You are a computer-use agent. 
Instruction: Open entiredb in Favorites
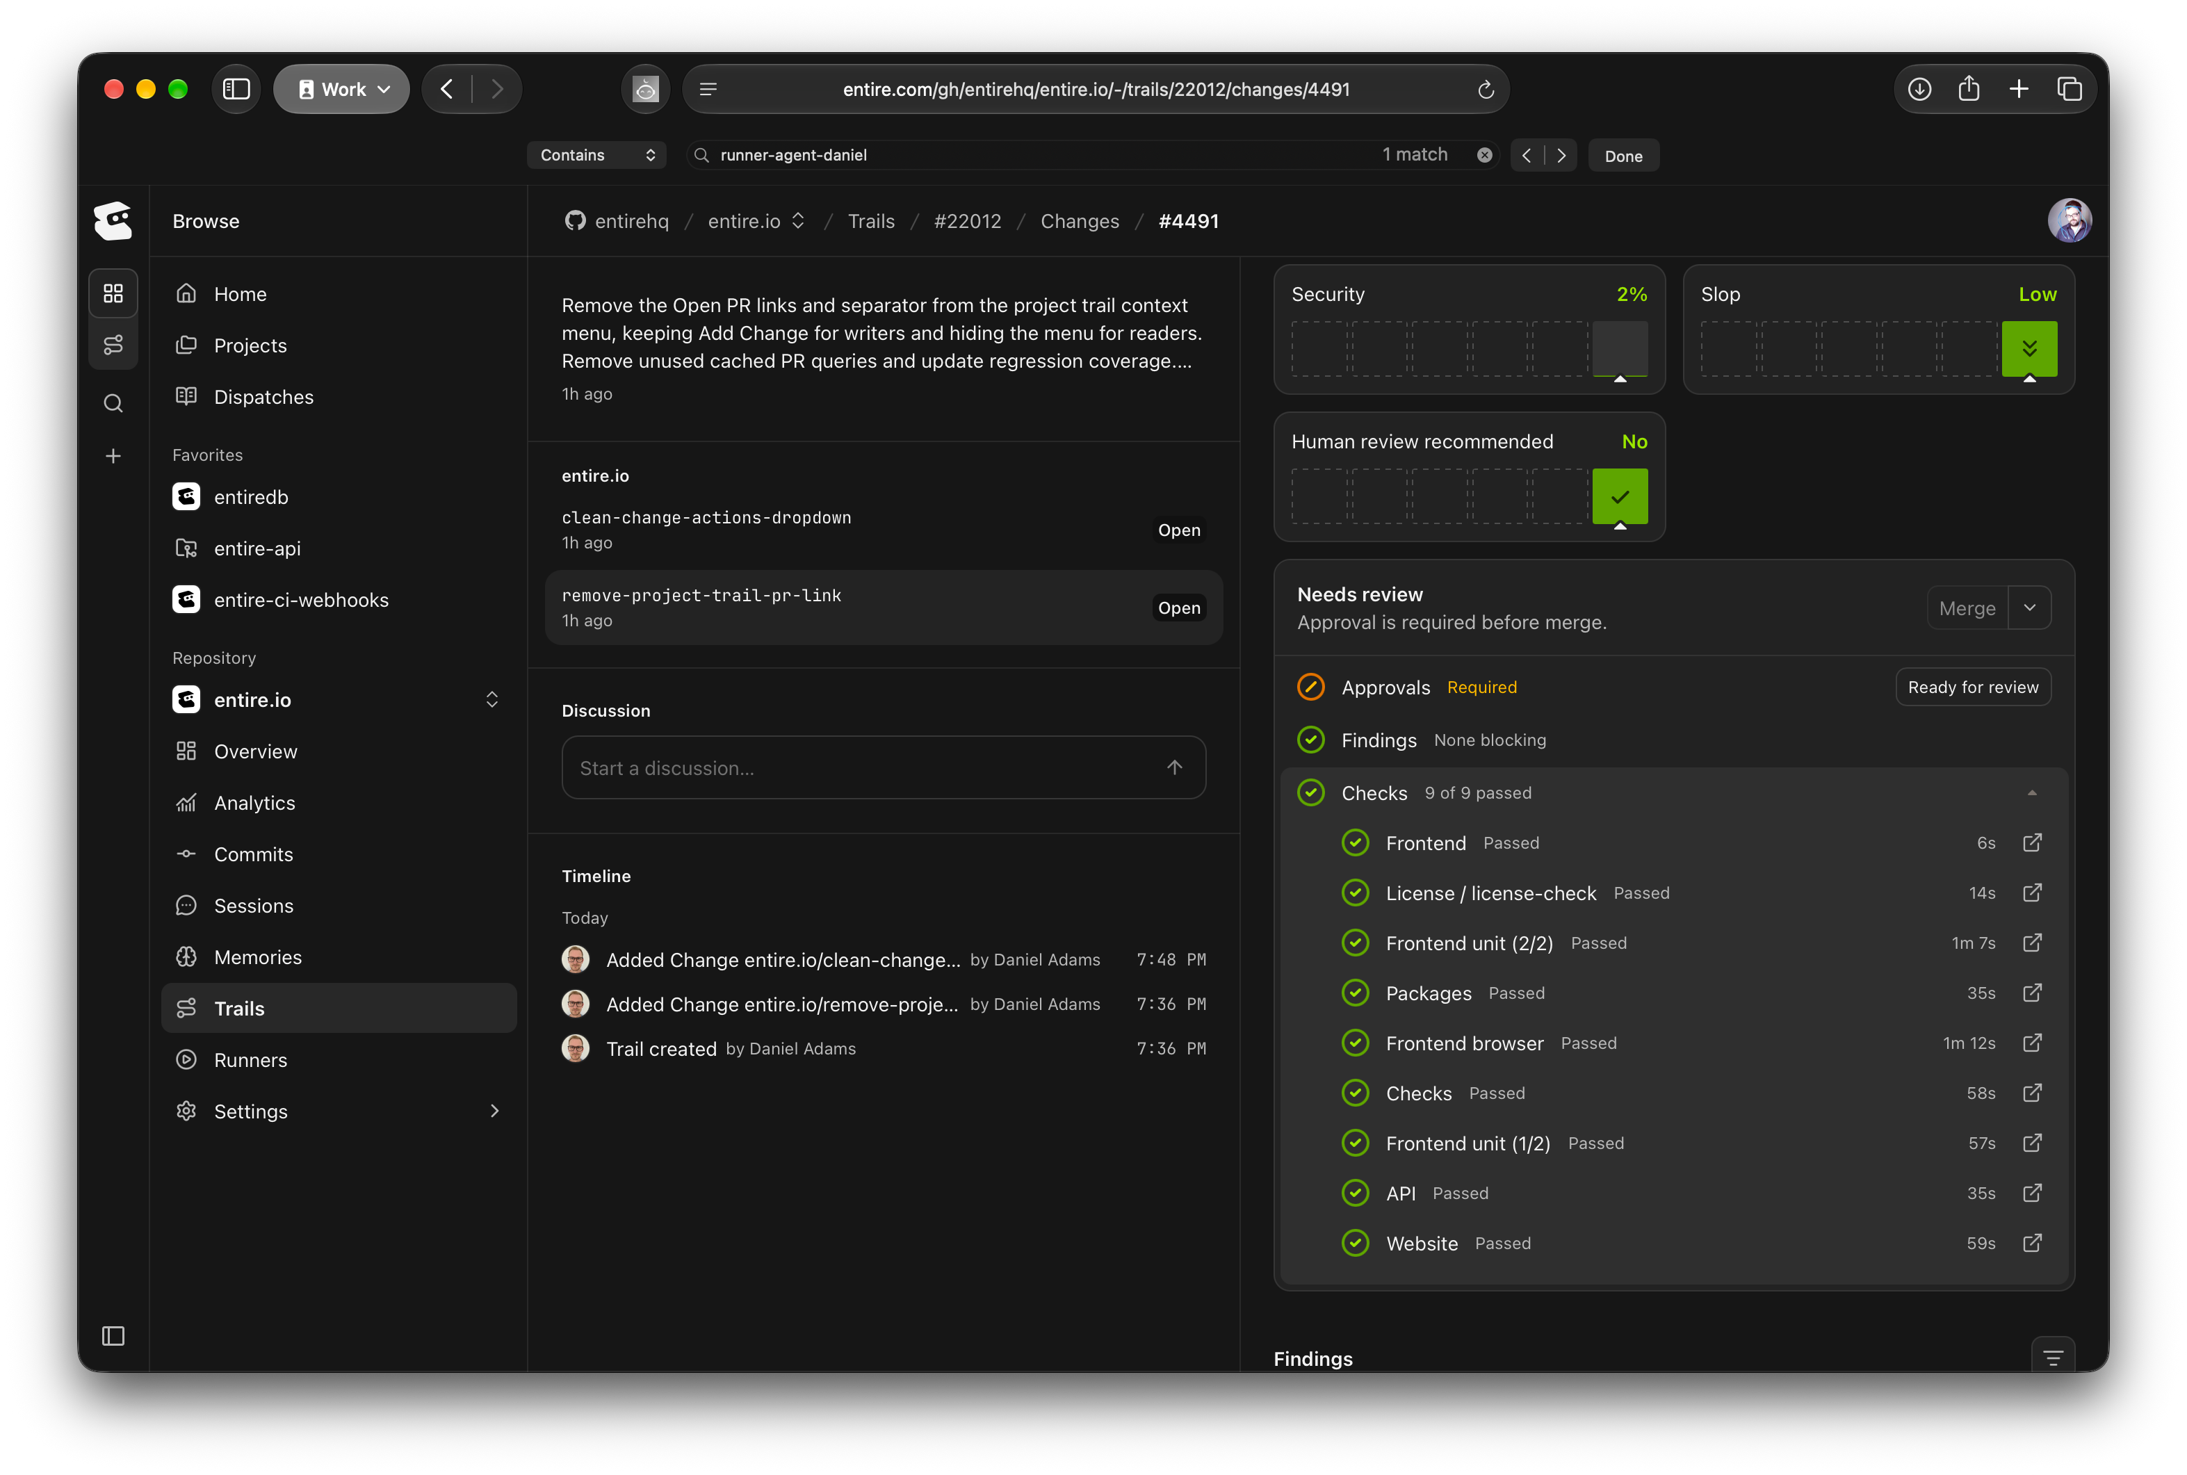pos(339,497)
